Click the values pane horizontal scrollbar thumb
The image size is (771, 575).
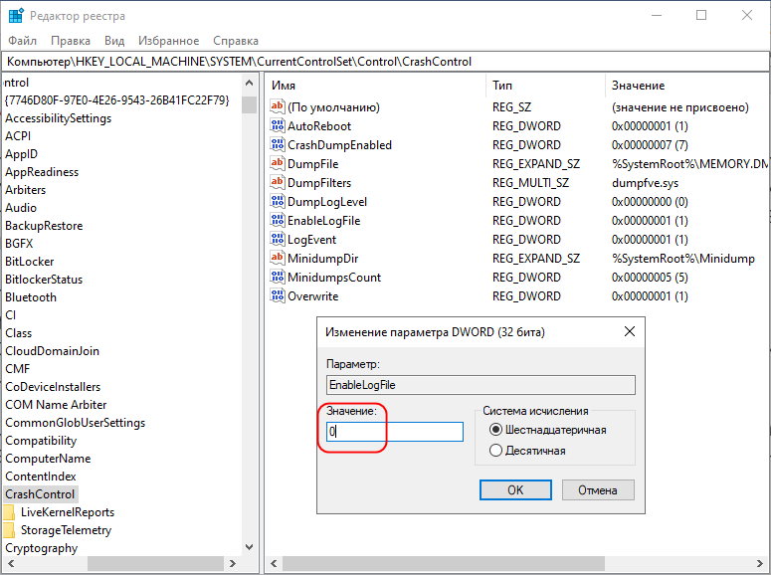coord(444,563)
